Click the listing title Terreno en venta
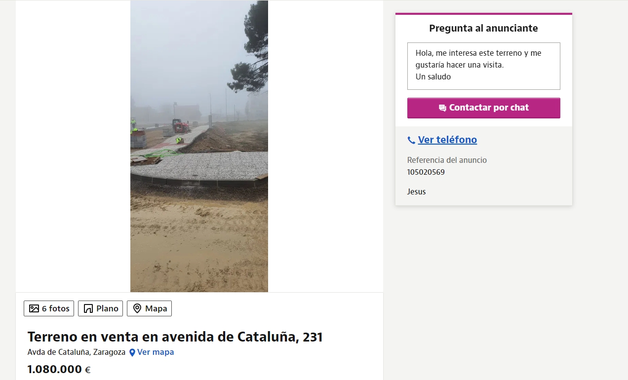Screen dimensions: 628x380 pyautogui.click(x=175, y=337)
